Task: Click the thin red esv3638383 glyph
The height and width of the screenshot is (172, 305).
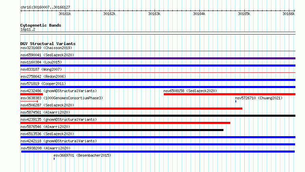Action: click(29, 101)
